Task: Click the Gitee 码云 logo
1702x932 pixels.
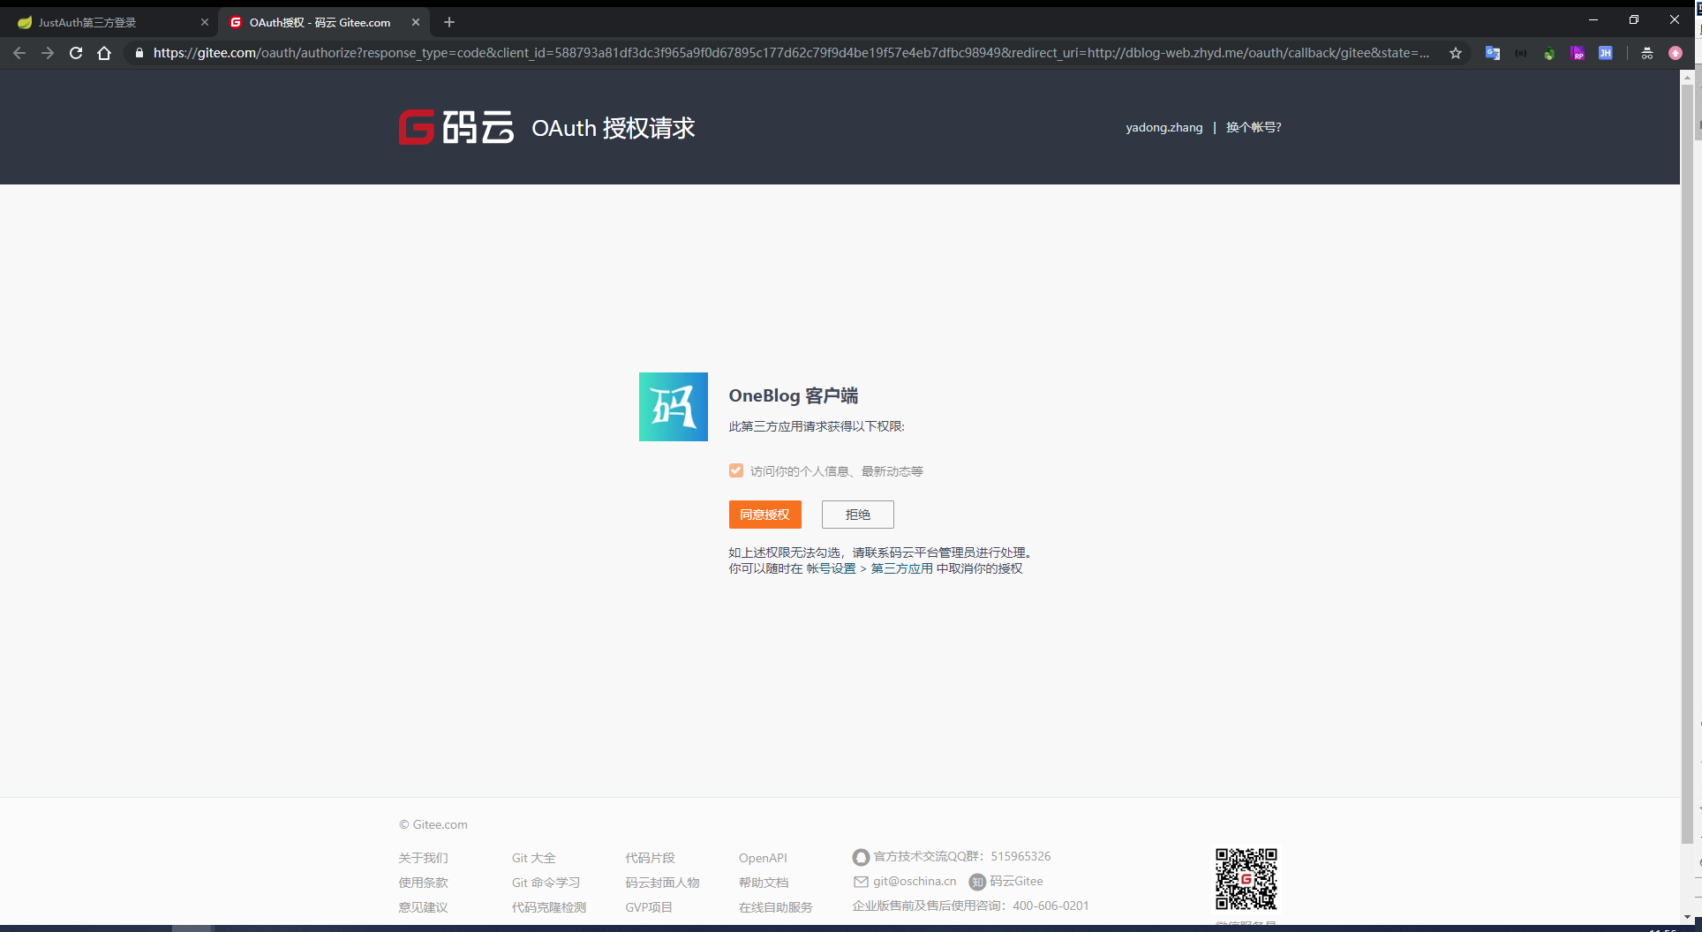Action: (456, 127)
